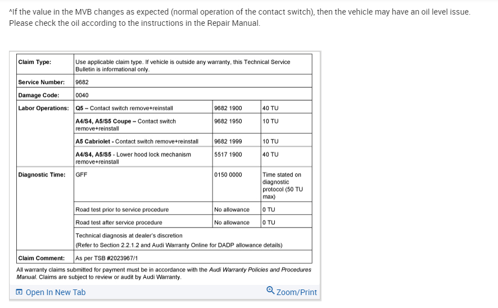Click the Q5 contact switch labor operation
Image resolution: width=498 pixels, height=308 pixels.
click(124, 108)
